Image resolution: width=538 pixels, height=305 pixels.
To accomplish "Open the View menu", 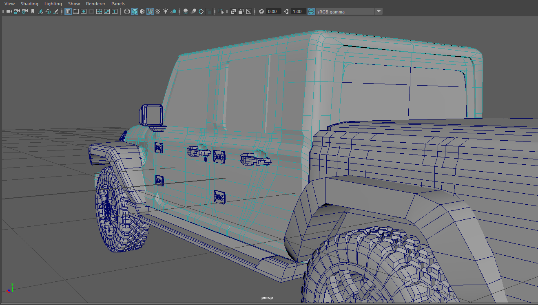I will [x=9, y=4].
